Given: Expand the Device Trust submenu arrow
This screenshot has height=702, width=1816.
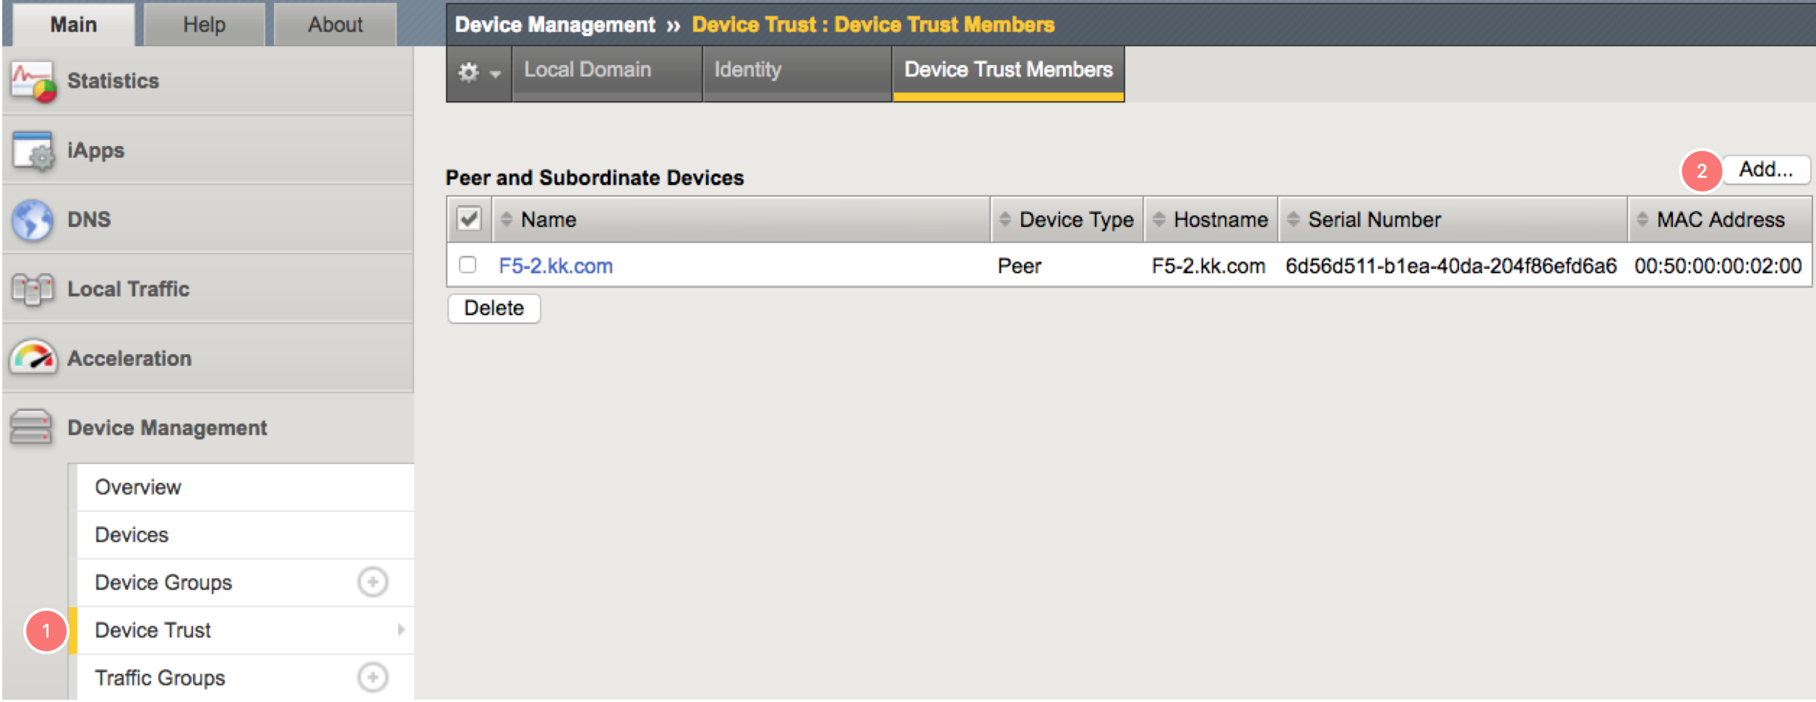Looking at the screenshot, I should [x=401, y=630].
